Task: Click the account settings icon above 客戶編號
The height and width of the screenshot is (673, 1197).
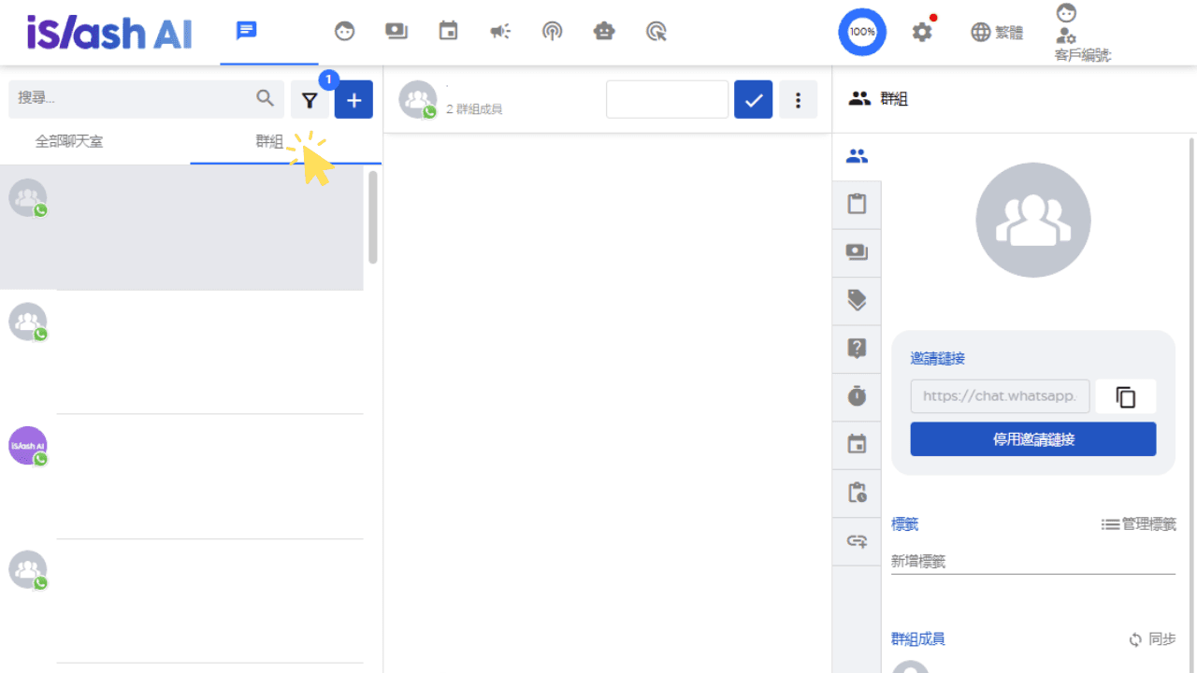Action: click(x=1065, y=36)
